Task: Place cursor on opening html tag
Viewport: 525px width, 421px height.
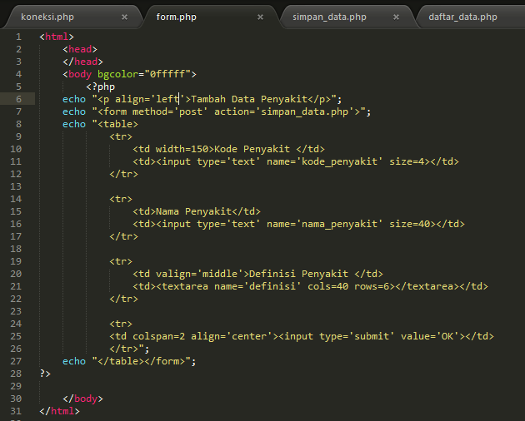Action: [x=57, y=37]
